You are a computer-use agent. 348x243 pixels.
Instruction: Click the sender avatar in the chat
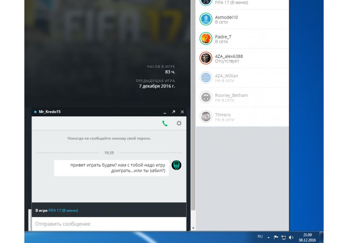[176, 165]
